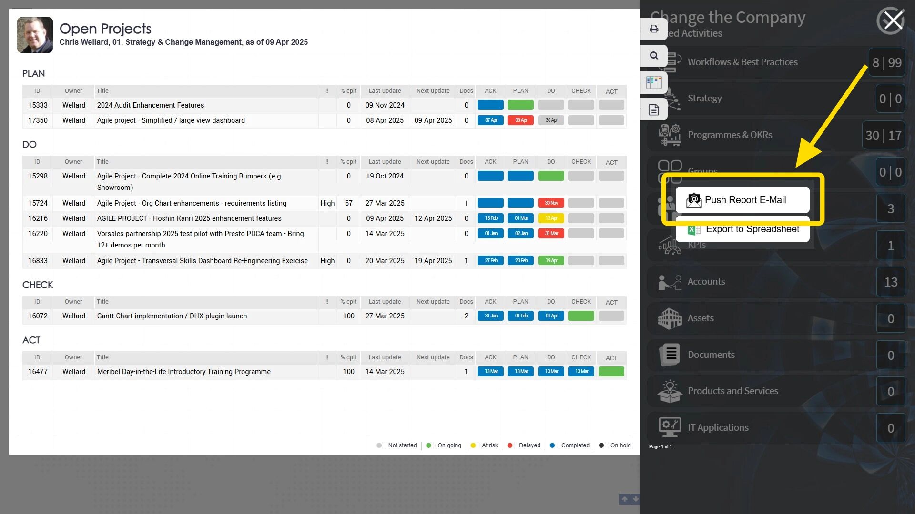This screenshot has width=915, height=514.
Task: Close the panel with the X icon
Action: pos(891,21)
